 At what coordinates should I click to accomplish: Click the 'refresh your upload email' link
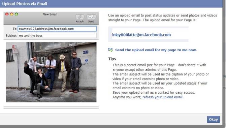tap(163, 97)
